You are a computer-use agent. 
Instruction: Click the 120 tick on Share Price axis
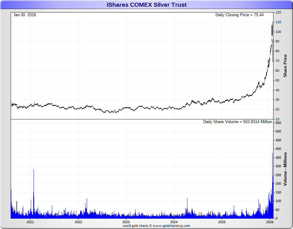[x=278, y=12]
